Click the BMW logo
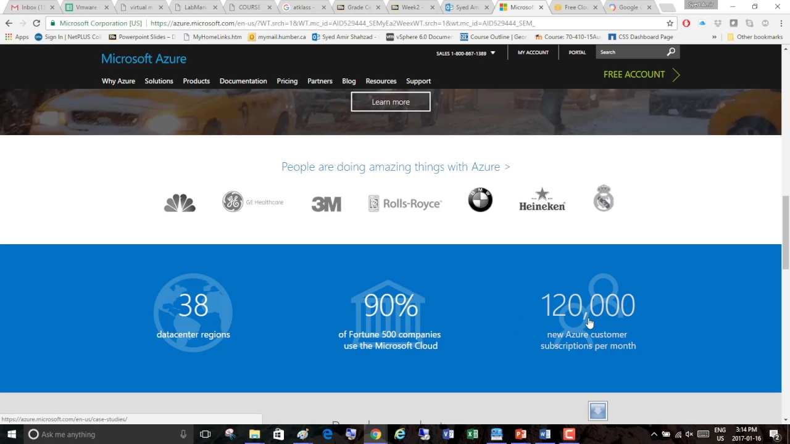Screen dimensions: 790x444 pos(480,200)
